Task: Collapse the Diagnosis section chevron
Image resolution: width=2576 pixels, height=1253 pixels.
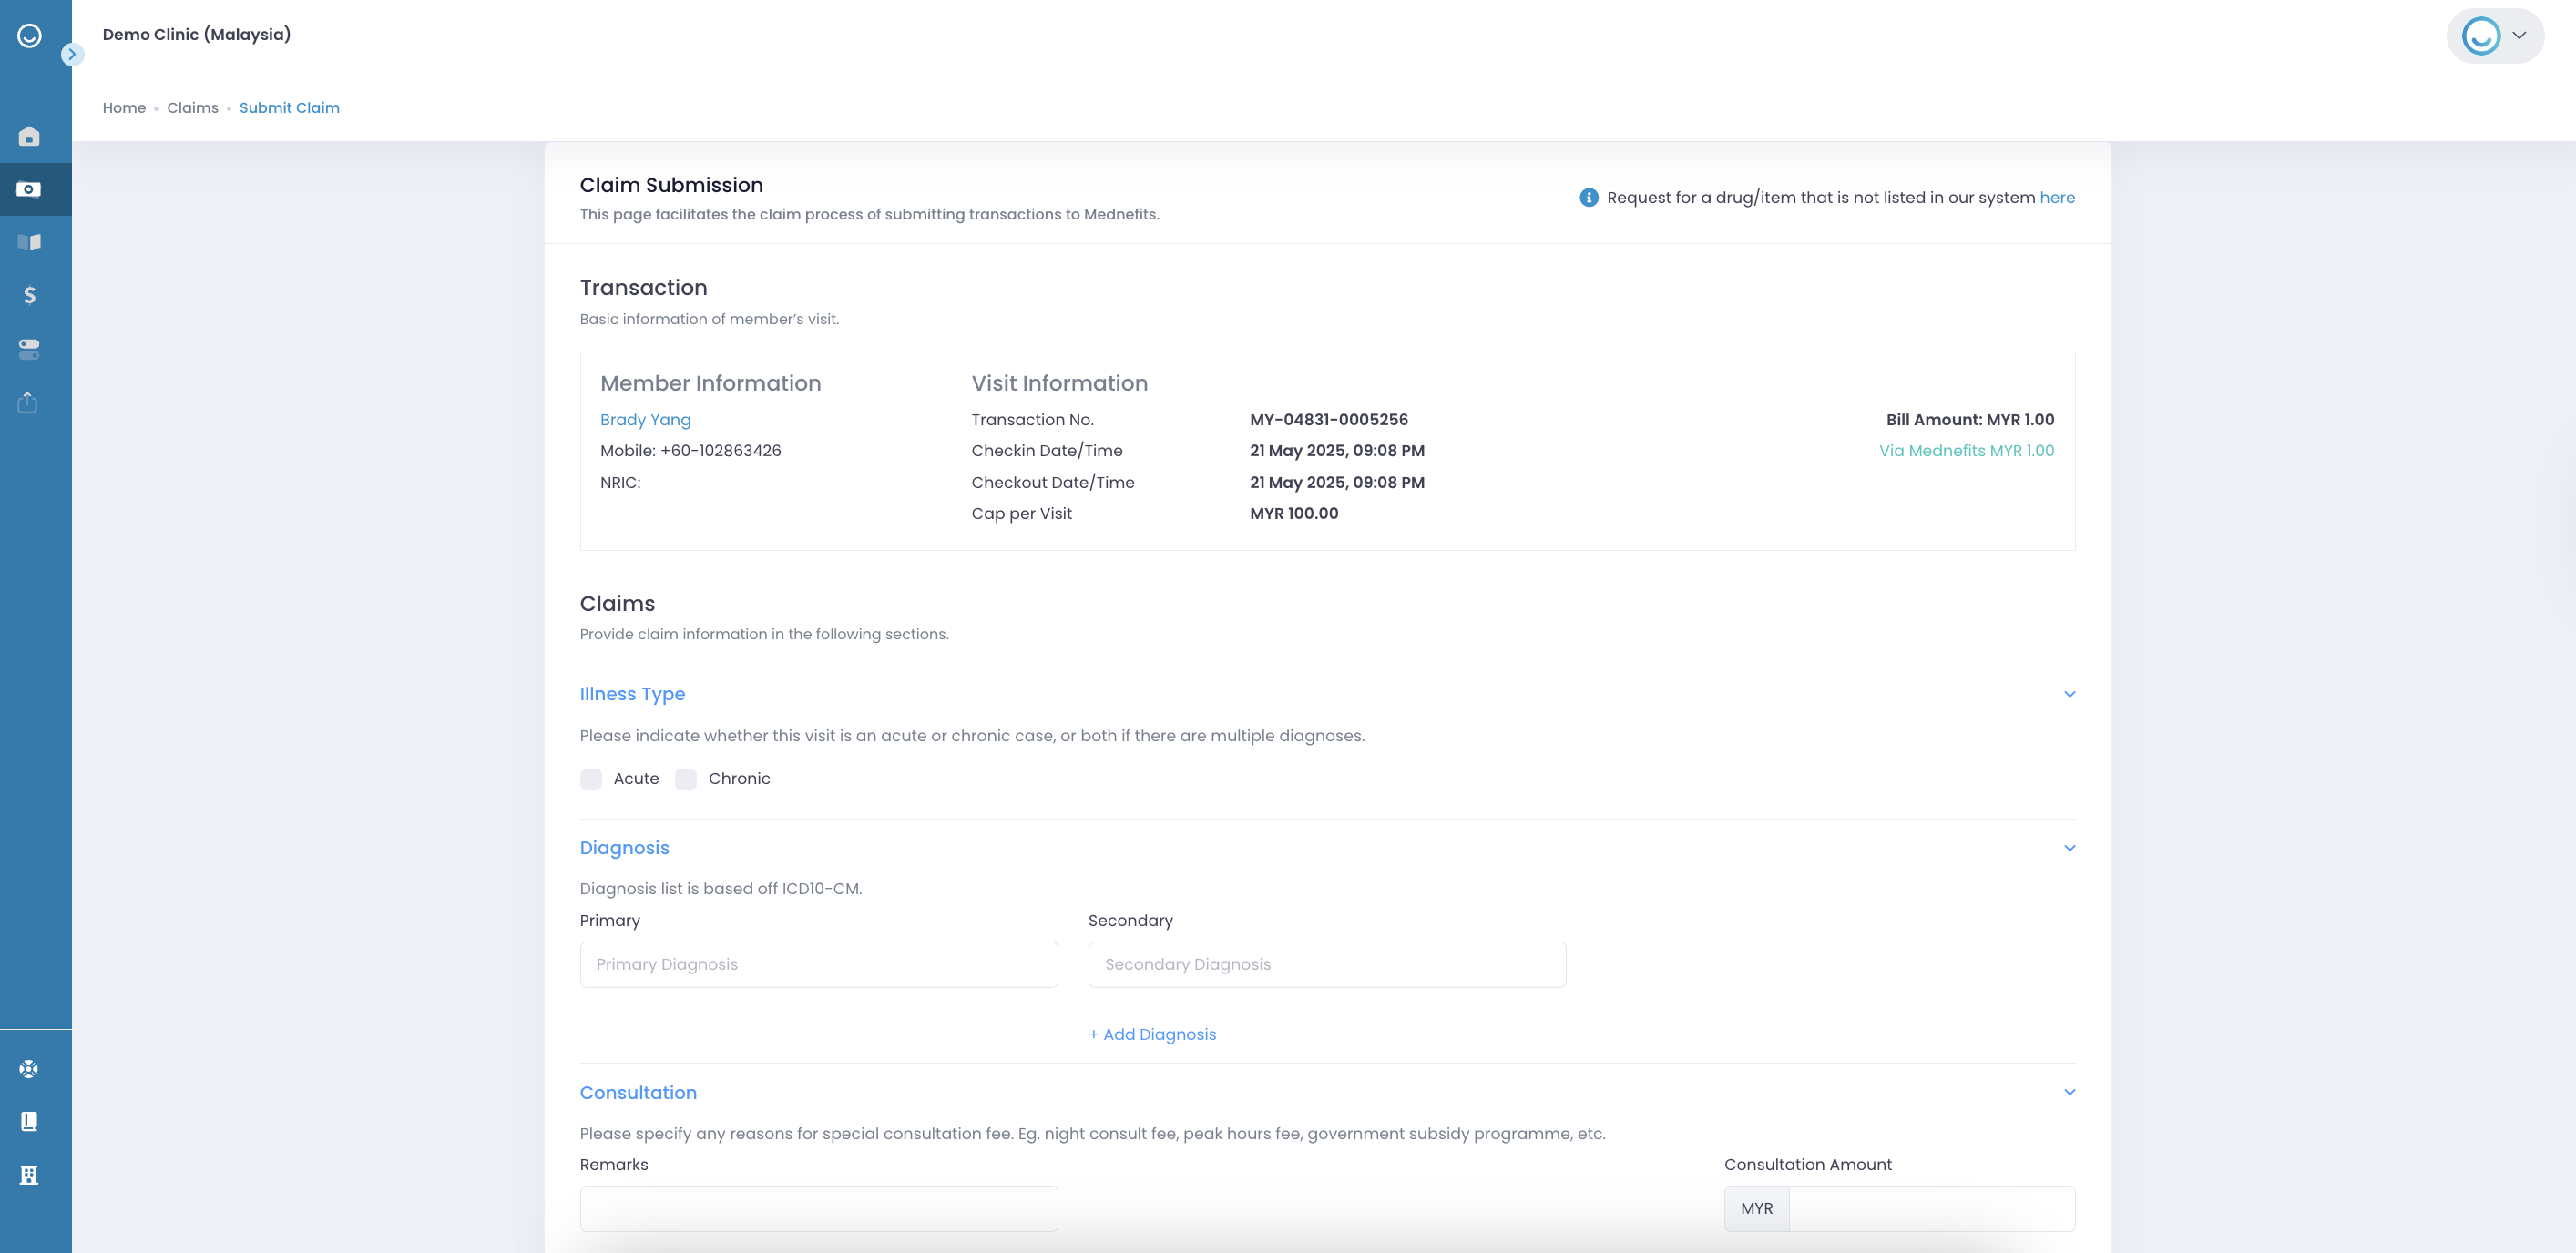Action: [2069, 848]
